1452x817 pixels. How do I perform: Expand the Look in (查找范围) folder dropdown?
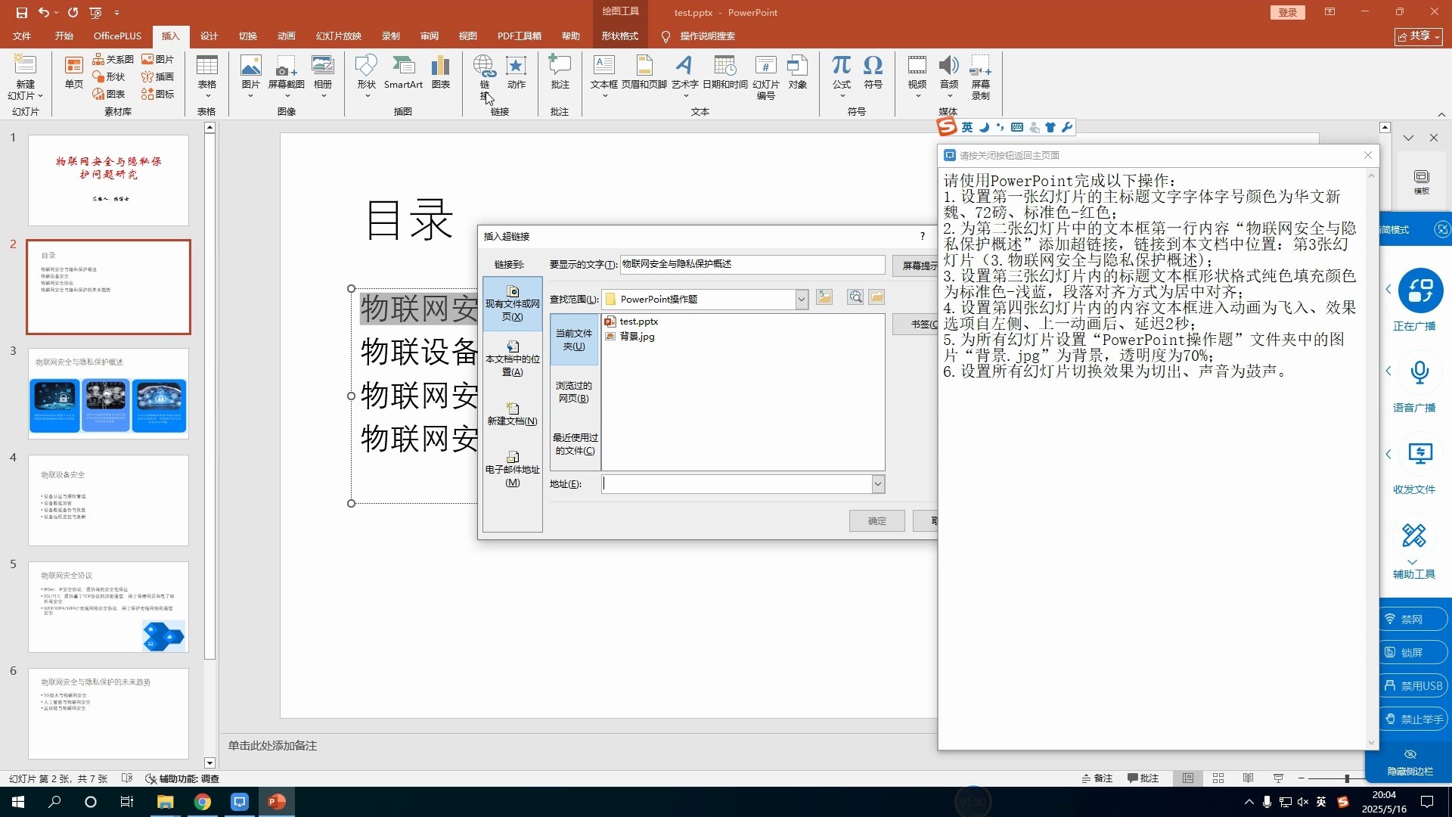click(x=802, y=300)
